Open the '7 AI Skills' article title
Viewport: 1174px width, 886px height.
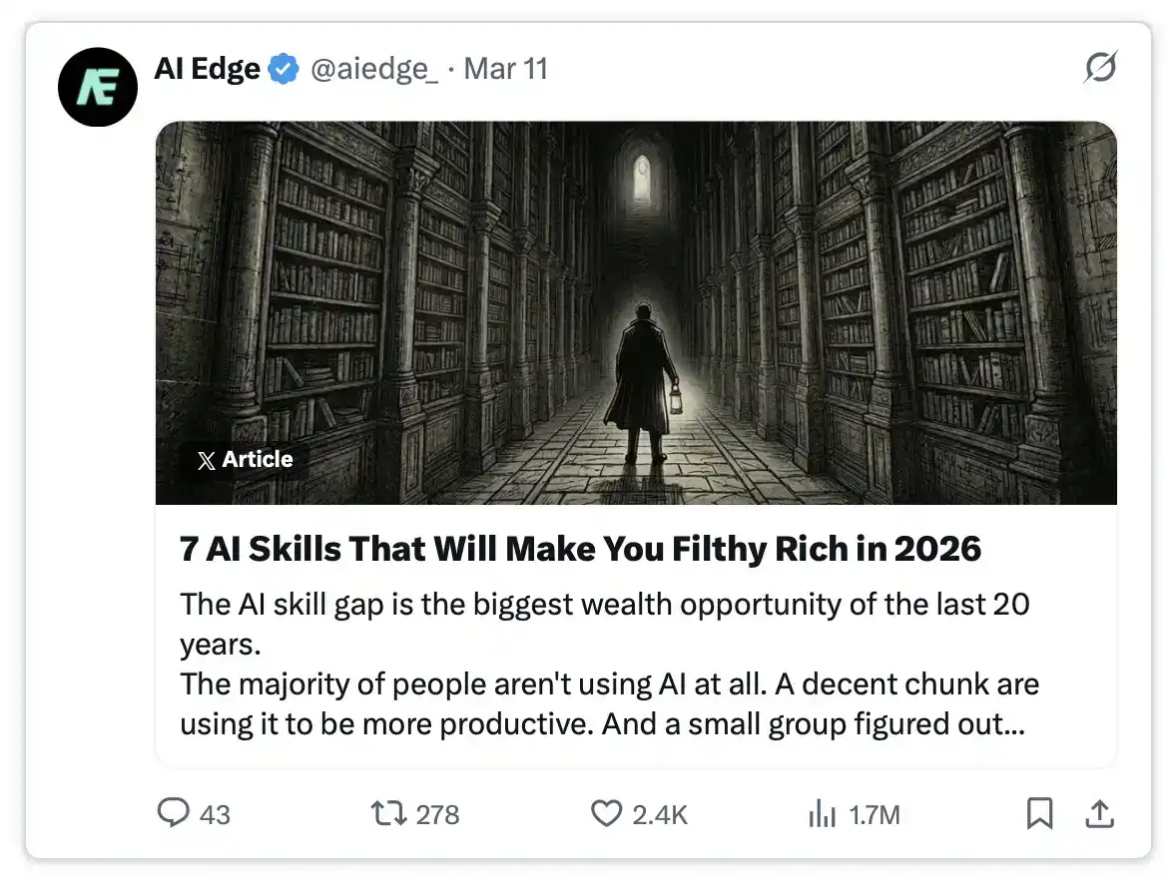(x=580, y=548)
